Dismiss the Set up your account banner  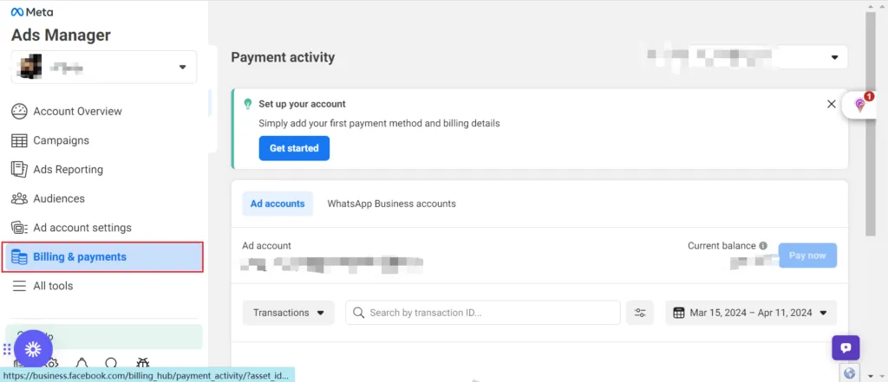832,104
